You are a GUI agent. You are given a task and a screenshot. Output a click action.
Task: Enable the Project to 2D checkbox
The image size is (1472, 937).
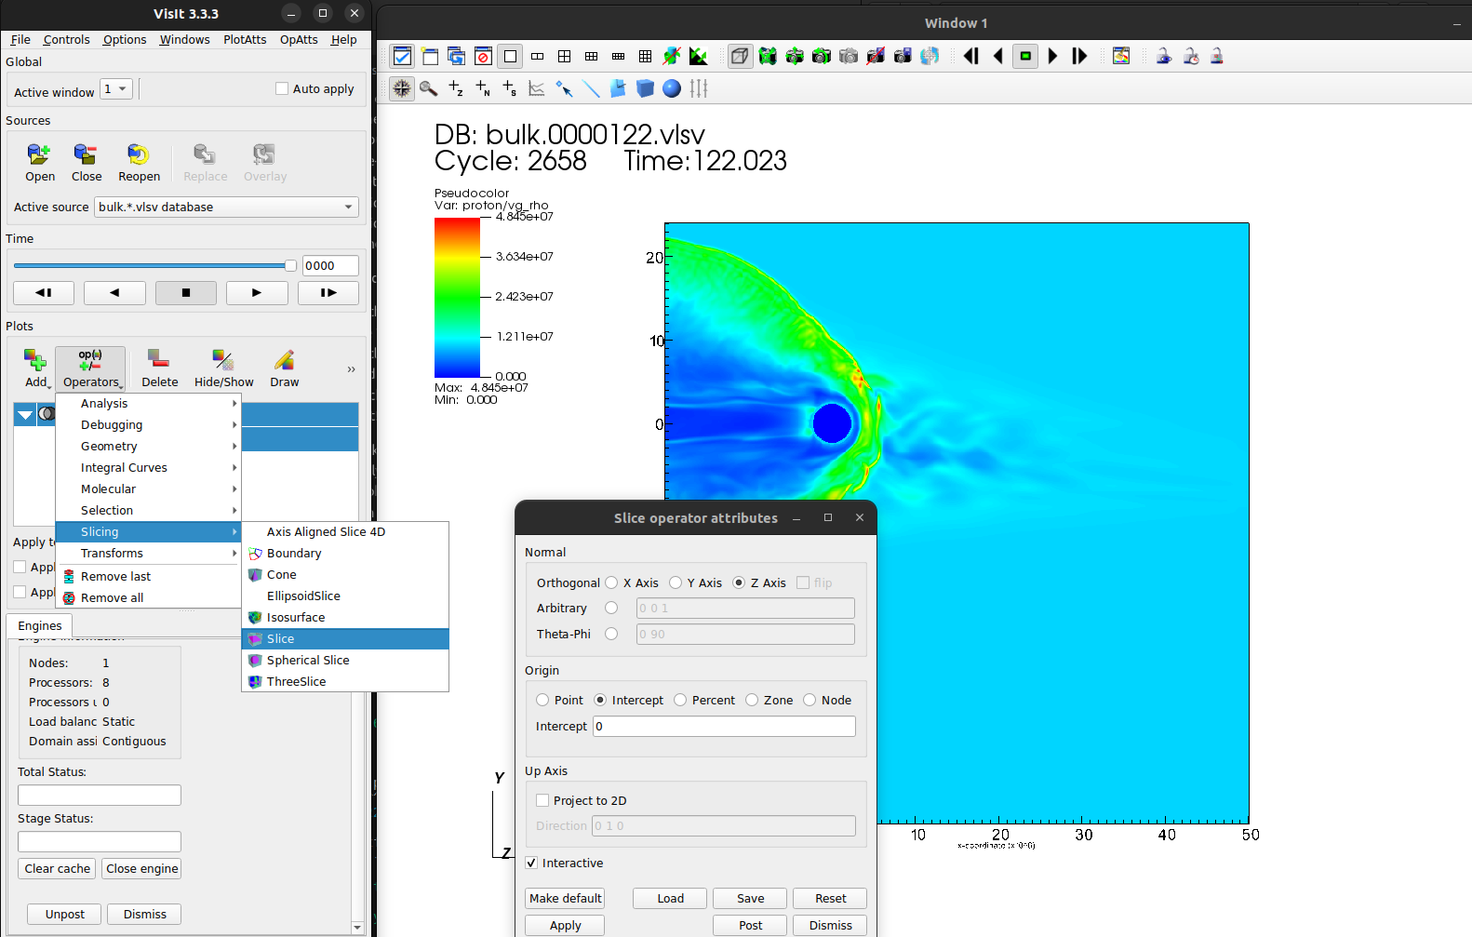click(543, 800)
